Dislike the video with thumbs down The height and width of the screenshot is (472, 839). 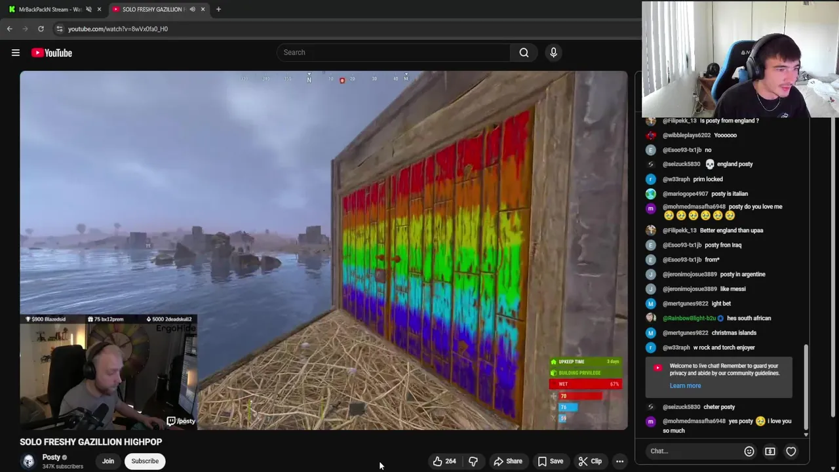point(473,461)
